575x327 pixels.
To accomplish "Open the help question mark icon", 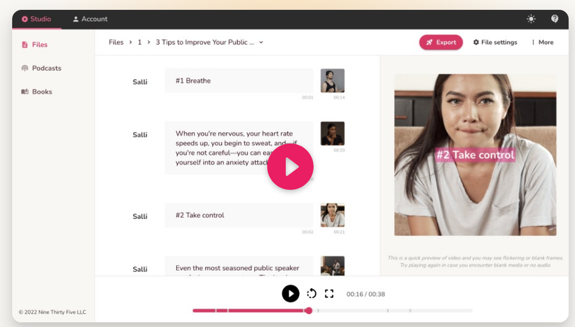I will [x=555, y=19].
